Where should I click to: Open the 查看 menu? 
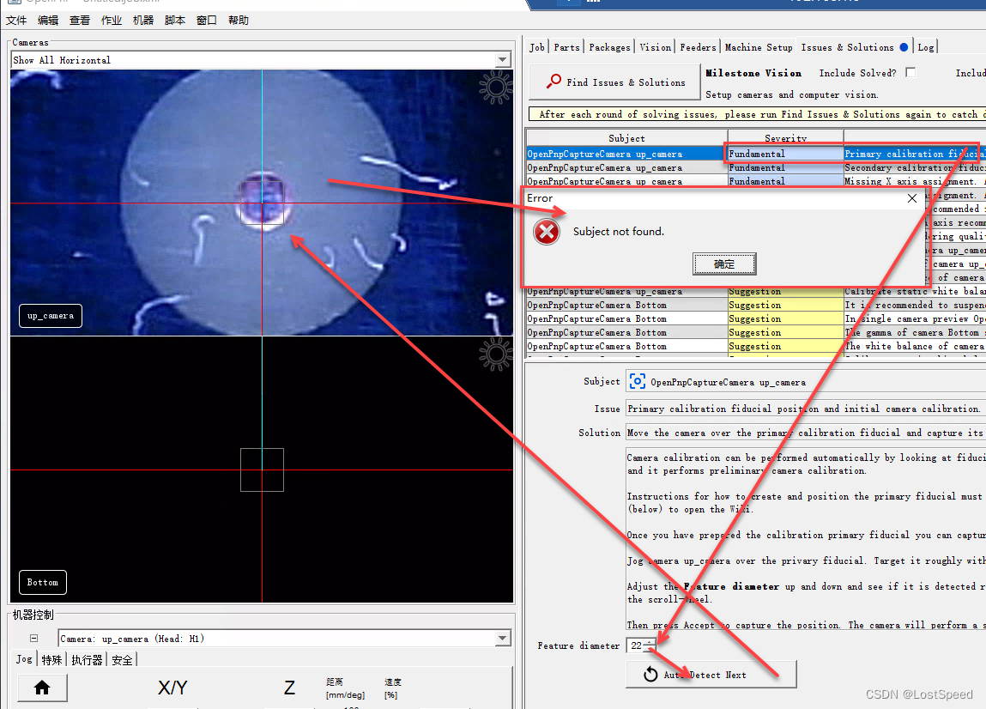pos(80,20)
